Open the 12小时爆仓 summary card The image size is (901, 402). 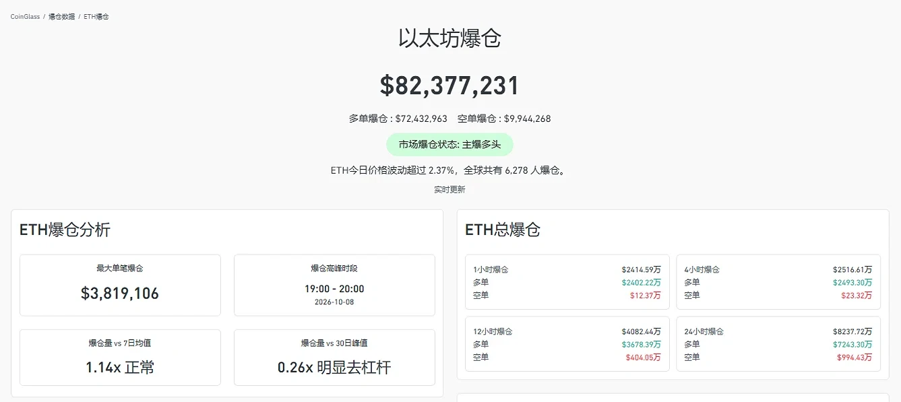[567, 344]
